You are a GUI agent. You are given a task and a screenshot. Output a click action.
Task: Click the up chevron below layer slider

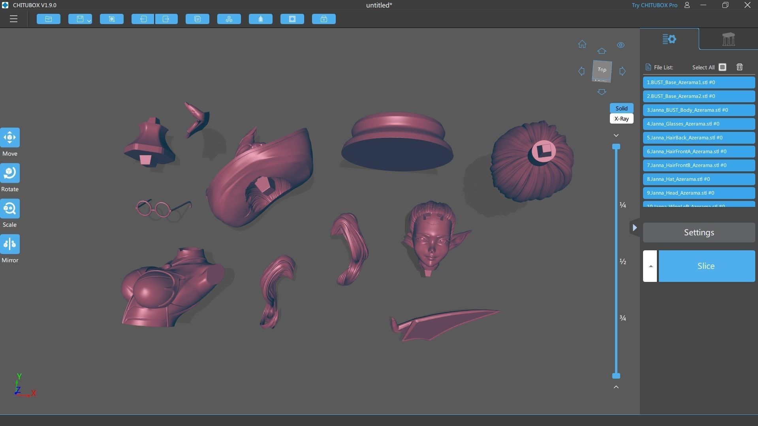click(616, 387)
